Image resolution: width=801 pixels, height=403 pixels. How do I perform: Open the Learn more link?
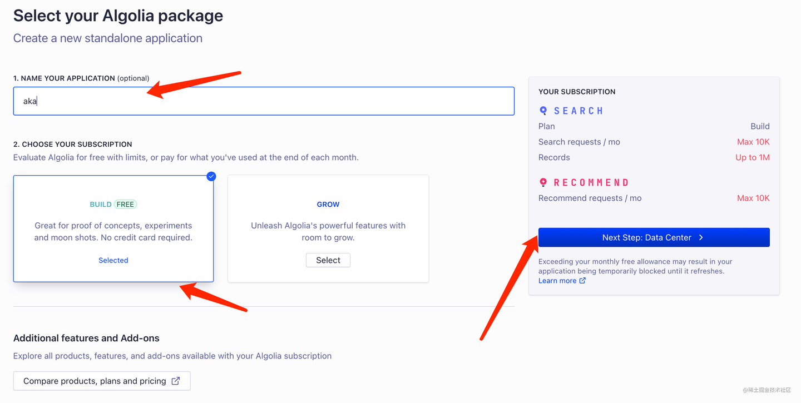[x=558, y=280]
